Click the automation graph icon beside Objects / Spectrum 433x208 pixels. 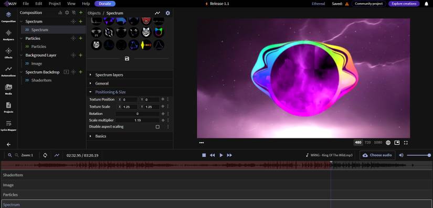(x=157, y=13)
